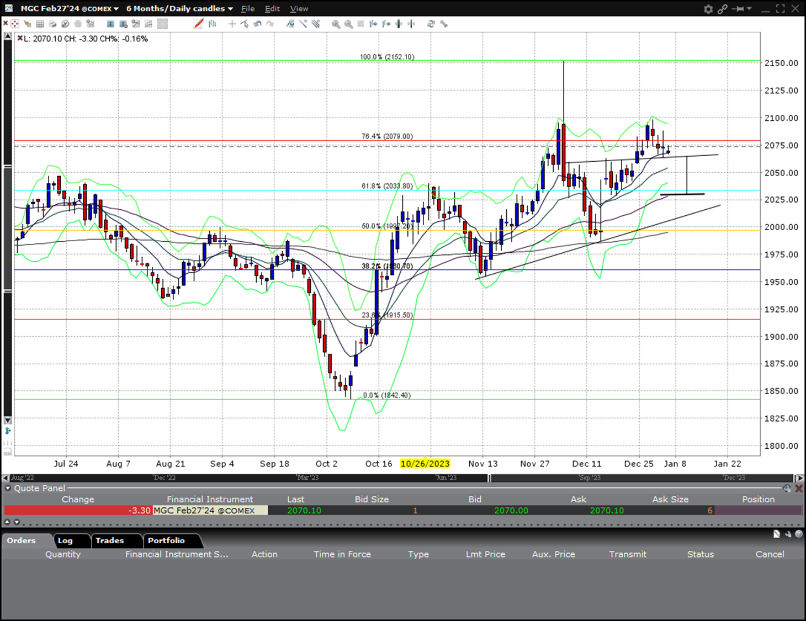Open the File menu
Screen dimensions: 806x621
pos(248,9)
